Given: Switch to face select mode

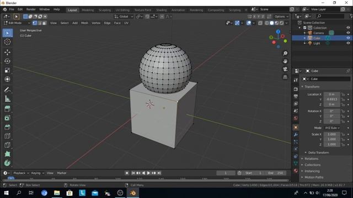Looking at the screenshot, I should [x=44, y=23].
